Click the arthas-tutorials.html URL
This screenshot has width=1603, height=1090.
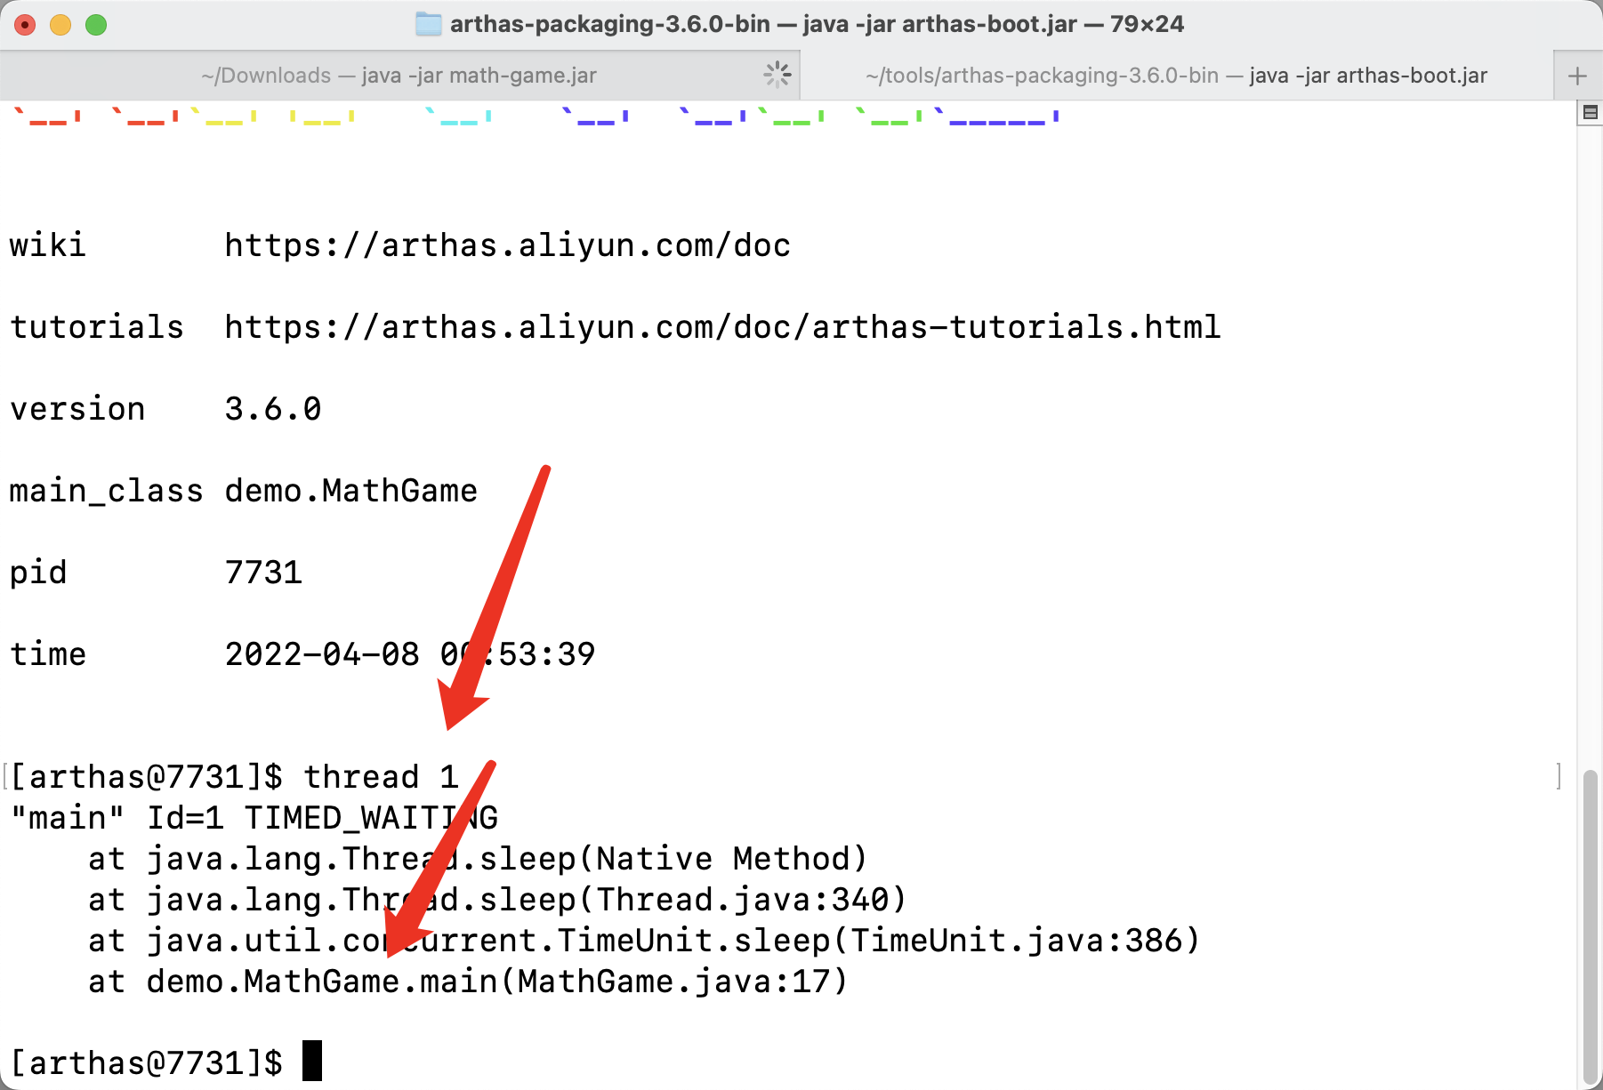click(722, 327)
